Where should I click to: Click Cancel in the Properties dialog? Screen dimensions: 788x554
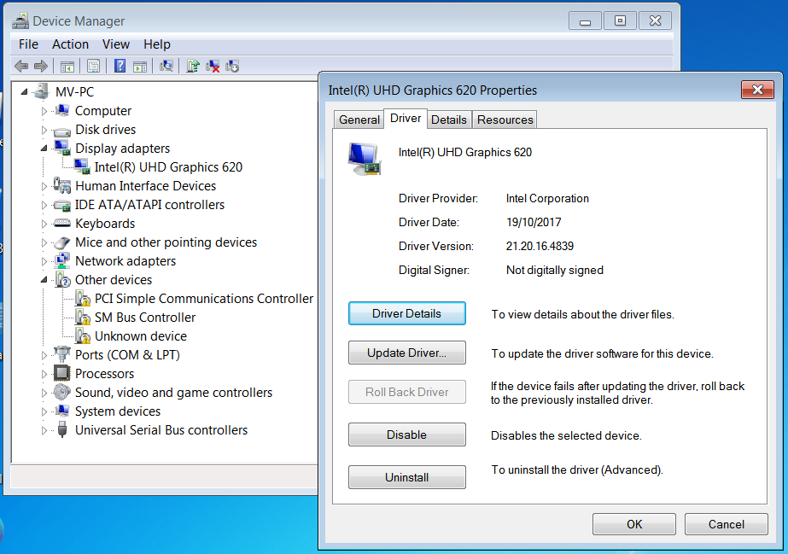[x=727, y=524]
